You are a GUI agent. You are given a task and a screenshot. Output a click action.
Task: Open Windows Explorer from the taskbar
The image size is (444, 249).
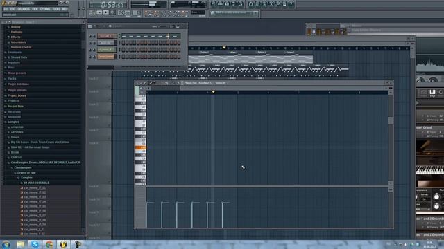point(20,244)
